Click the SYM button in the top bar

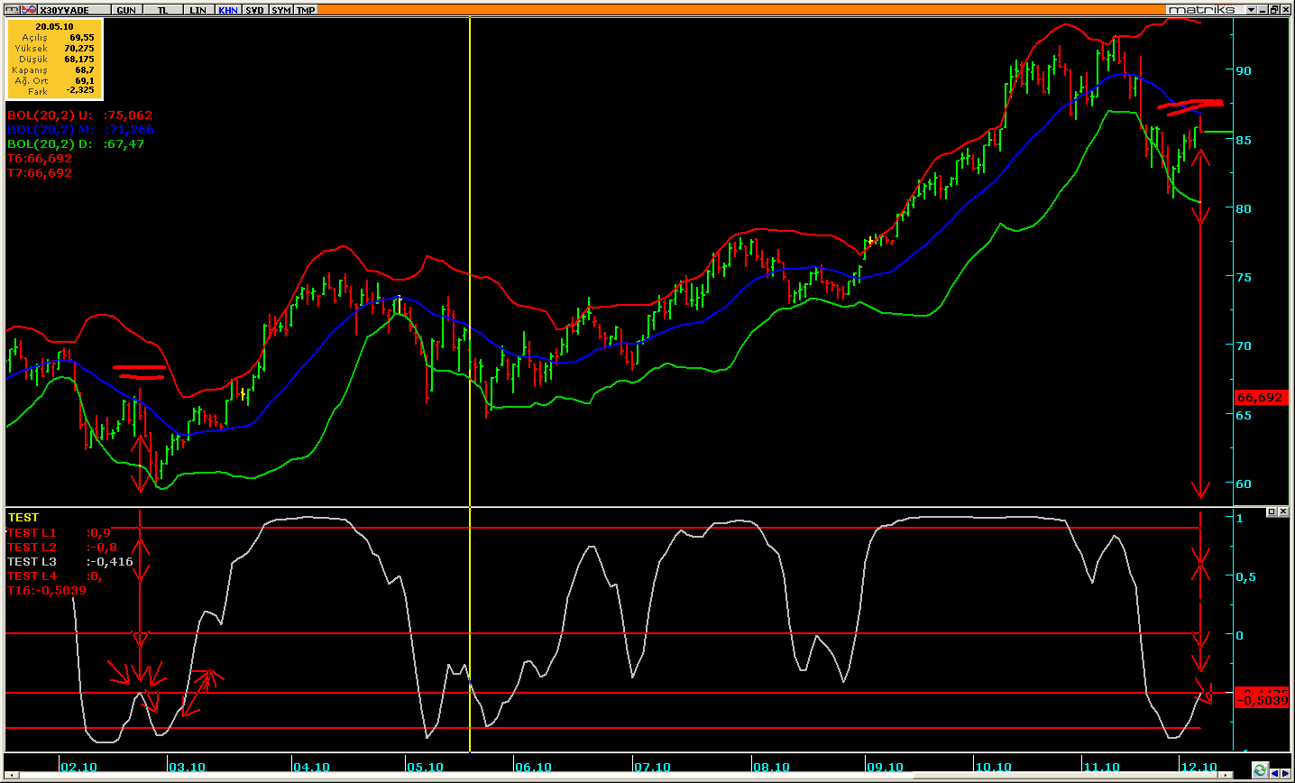281,10
